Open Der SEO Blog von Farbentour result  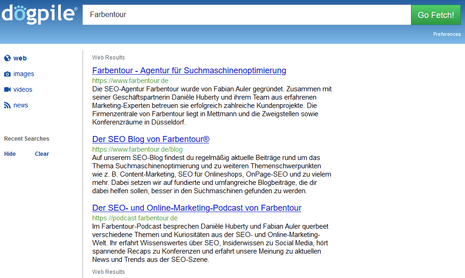[x=151, y=139]
